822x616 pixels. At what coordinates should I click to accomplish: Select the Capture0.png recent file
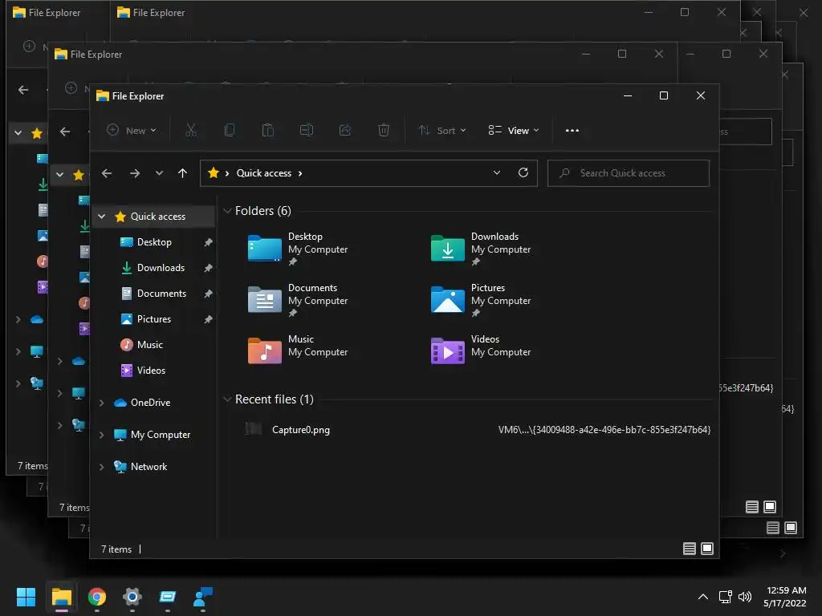pyautogui.click(x=301, y=430)
